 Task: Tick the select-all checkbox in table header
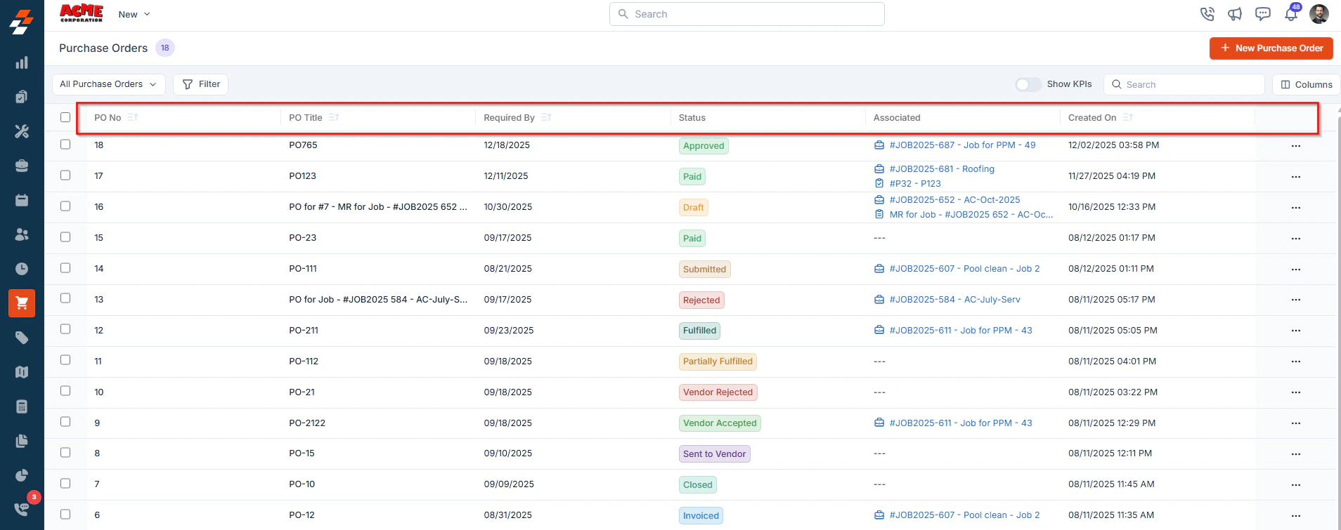click(65, 117)
